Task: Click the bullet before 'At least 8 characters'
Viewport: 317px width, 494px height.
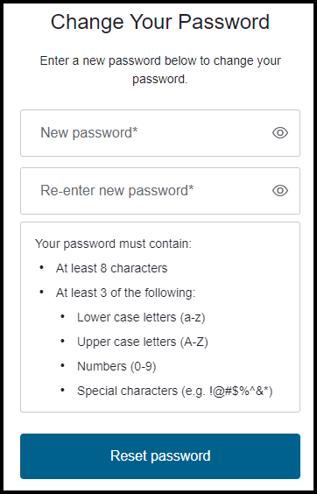Action: click(x=41, y=267)
